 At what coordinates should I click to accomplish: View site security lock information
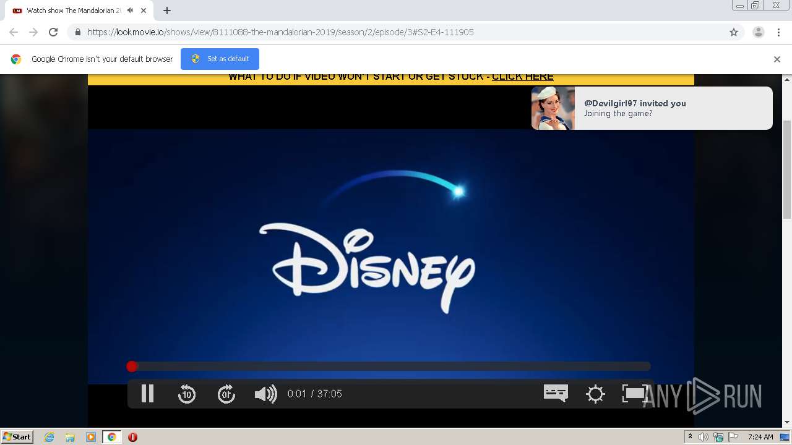(77, 32)
